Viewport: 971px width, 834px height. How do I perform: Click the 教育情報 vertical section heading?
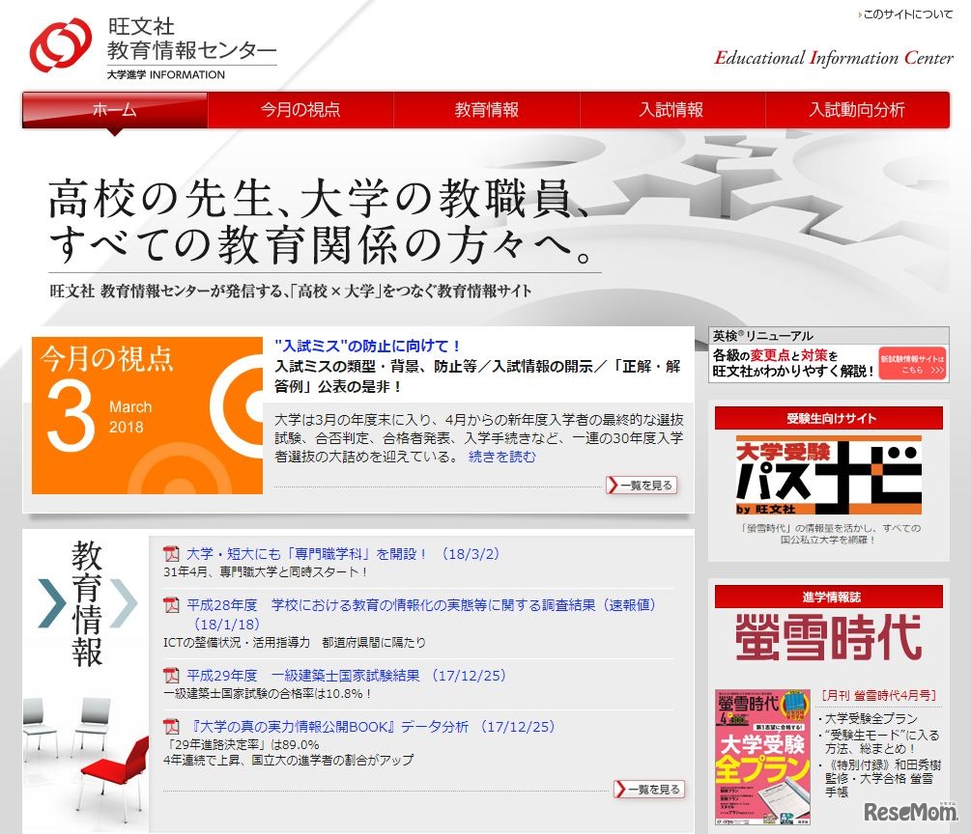(87, 604)
